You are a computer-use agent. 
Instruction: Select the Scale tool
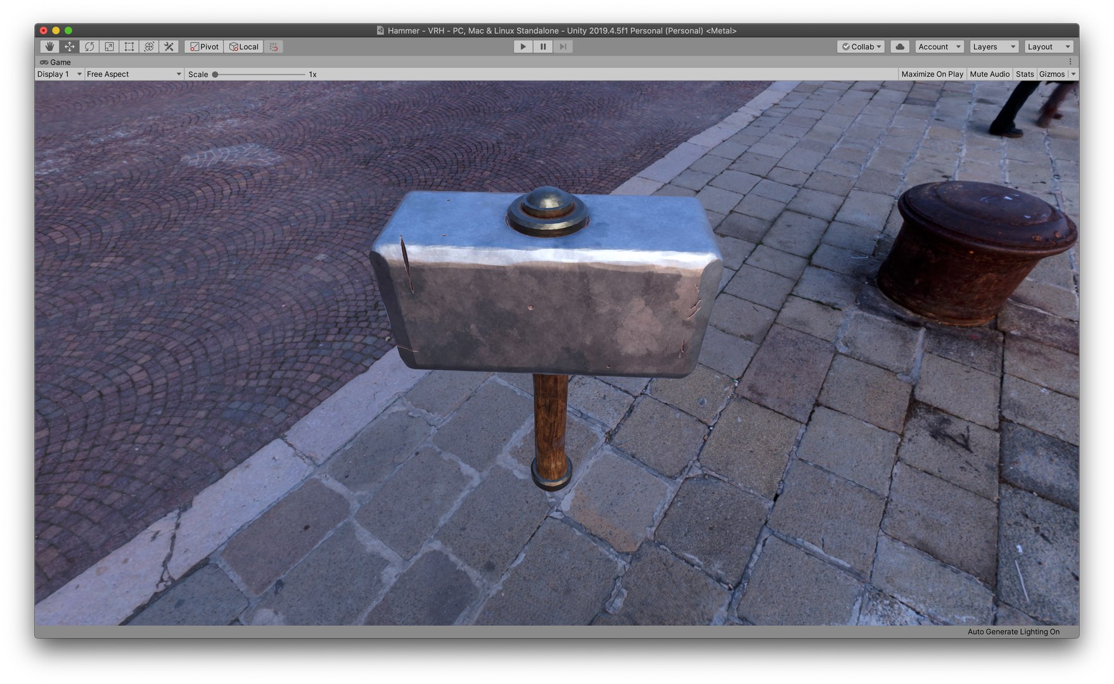click(x=109, y=47)
